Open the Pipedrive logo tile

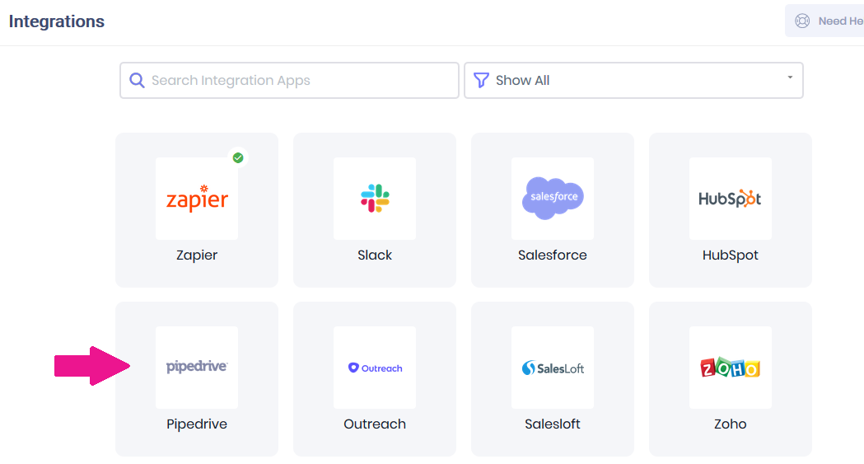[x=197, y=368]
